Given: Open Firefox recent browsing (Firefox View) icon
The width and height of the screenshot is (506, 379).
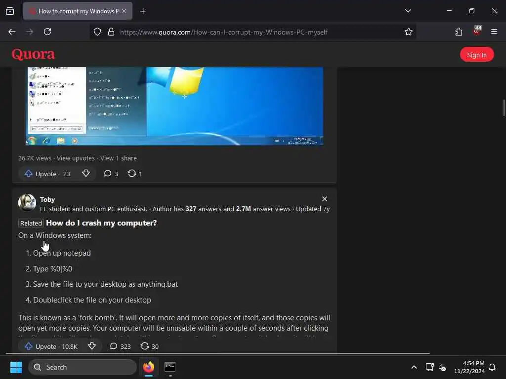Looking at the screenshot, I should point(10,11).
